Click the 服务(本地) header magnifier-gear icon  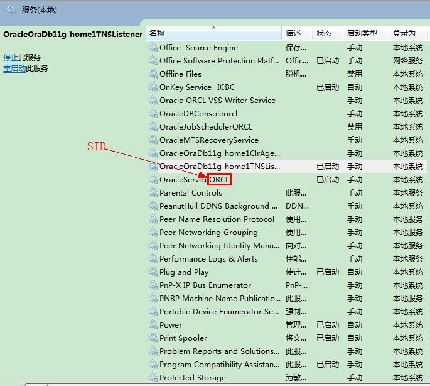point(11,10)
